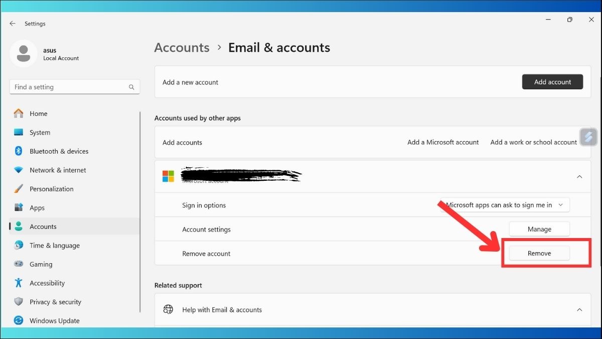Viewport: 602px width, 339px height.
Task: Open Home in the sidebar
Action: click(x=75, y=114)
